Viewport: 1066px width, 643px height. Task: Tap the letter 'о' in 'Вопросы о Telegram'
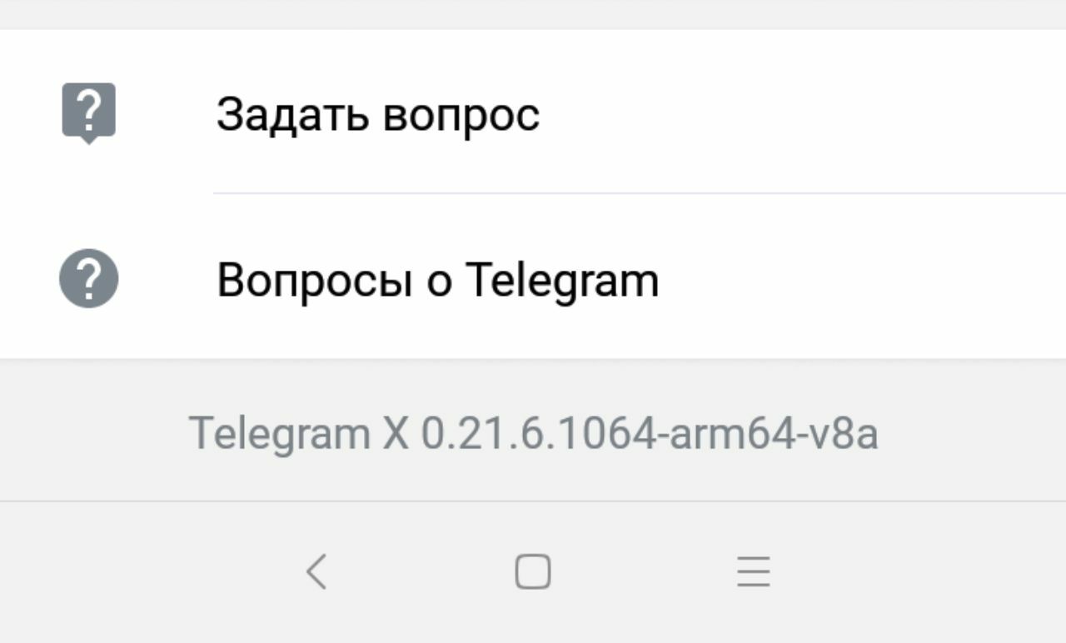(438, 284)
